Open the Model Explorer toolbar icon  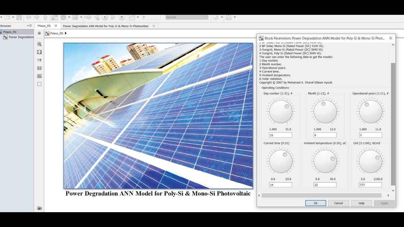coord(75,17)
